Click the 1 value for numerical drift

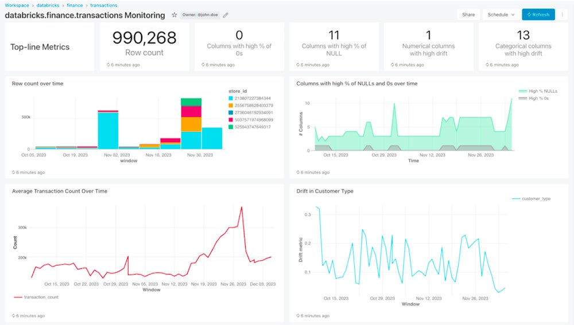(428, 35)
